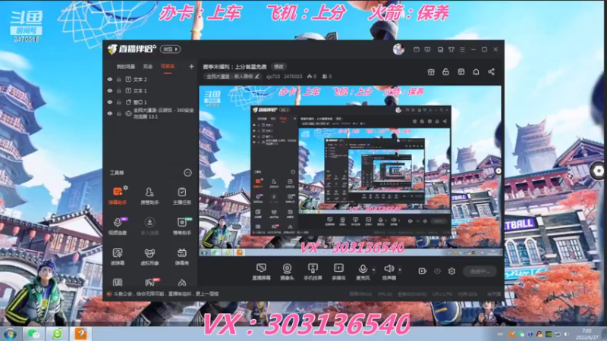This screenshot has height=341, width=607.
Task: Select the 360 browser source row
Action: 151,113
